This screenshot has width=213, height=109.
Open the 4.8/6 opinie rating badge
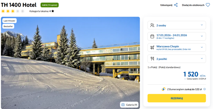(50, 5)
